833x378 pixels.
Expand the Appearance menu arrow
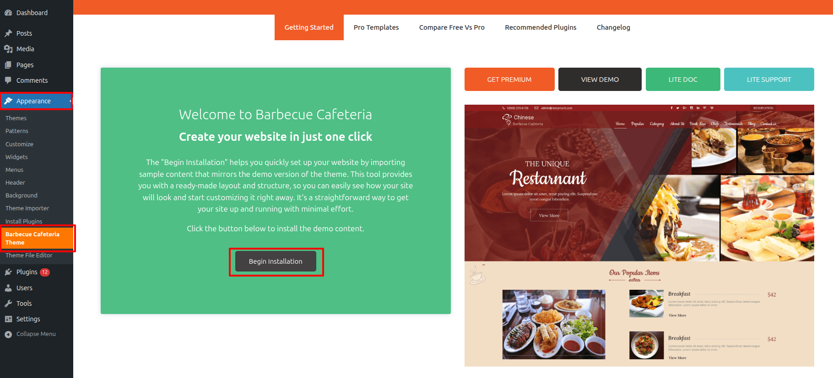(x=70, y=101)
